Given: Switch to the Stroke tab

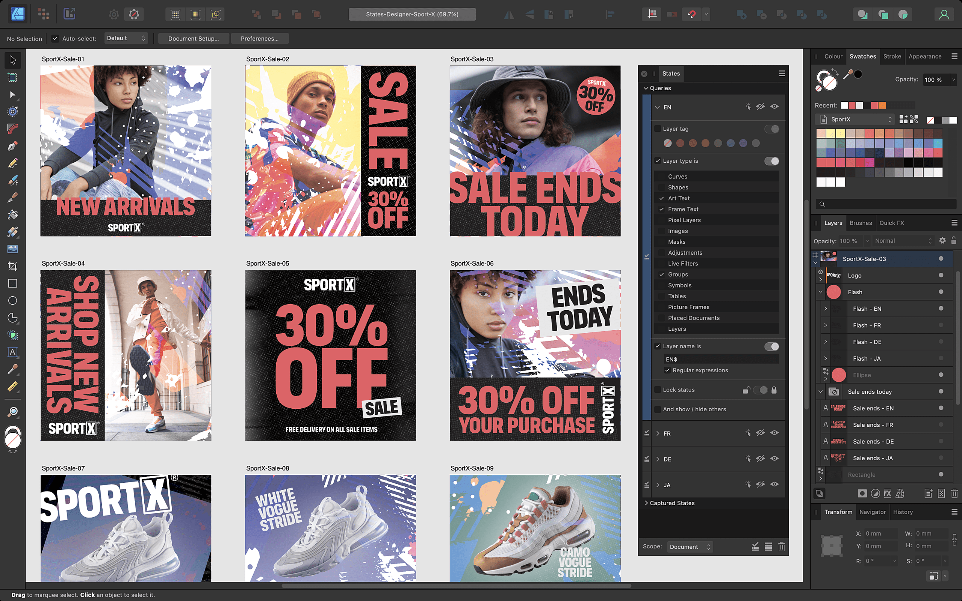Looking at the screenshot, I should point(892,56).
